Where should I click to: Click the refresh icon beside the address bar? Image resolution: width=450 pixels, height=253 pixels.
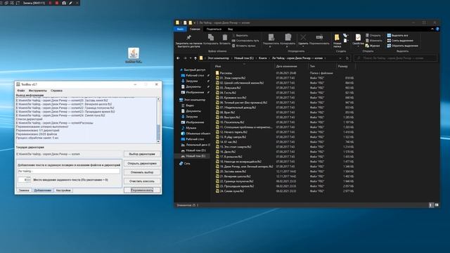(x=347, y=58)
